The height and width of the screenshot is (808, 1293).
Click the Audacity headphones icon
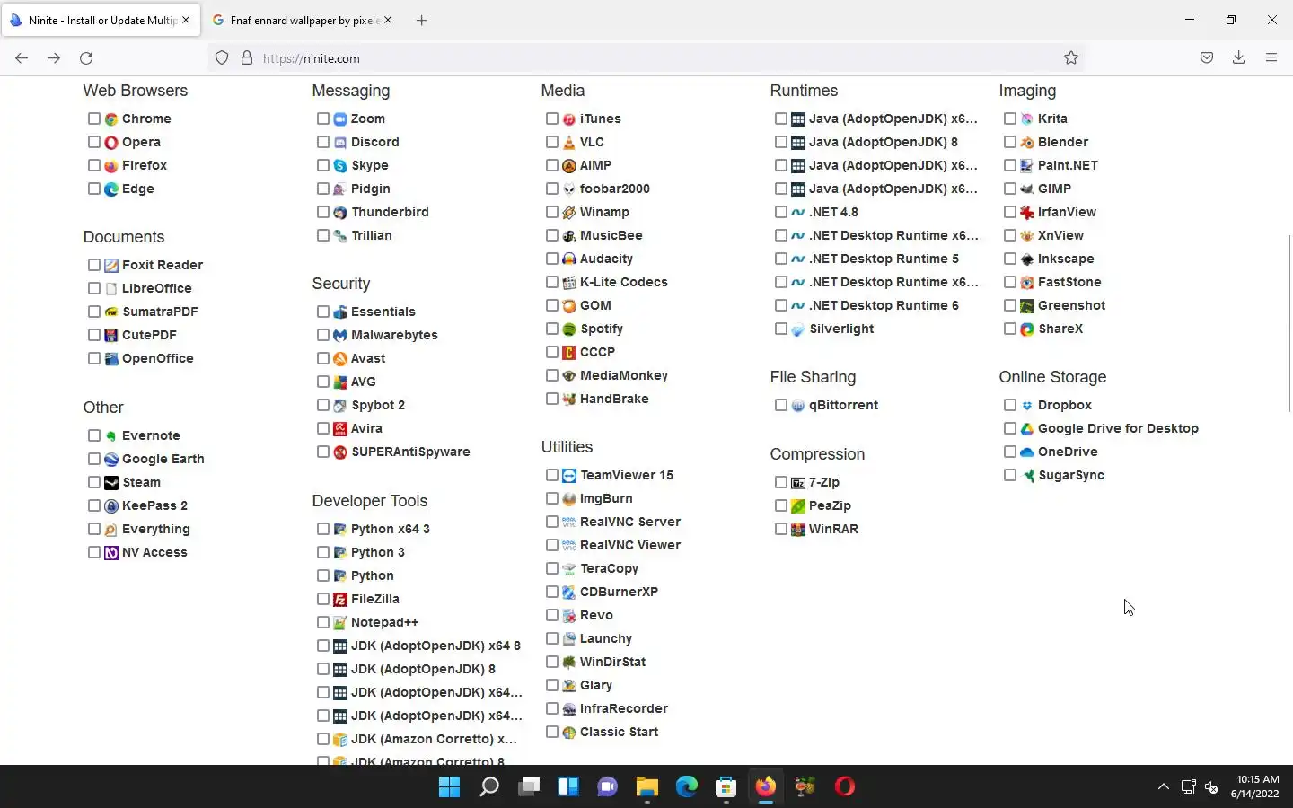click(569, 259)
